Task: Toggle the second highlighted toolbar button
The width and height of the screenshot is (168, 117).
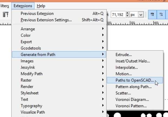Action: [x=161, y=15]
